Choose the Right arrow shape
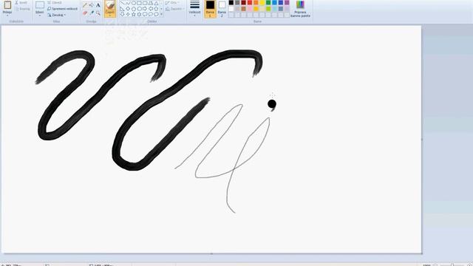 145,9
